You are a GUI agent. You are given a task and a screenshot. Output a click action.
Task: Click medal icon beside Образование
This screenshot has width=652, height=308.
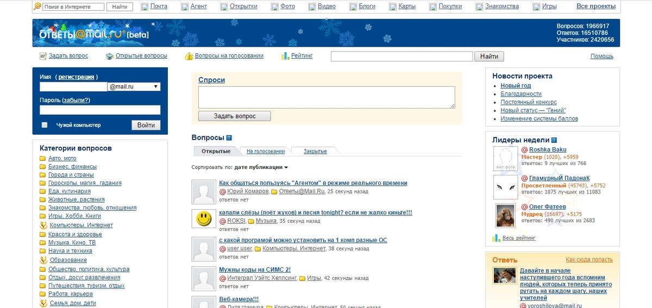pyautogui.click(x=43, y=260)
